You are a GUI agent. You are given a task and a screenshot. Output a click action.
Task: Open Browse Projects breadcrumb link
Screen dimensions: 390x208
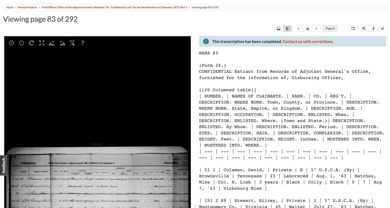[27, 7]
